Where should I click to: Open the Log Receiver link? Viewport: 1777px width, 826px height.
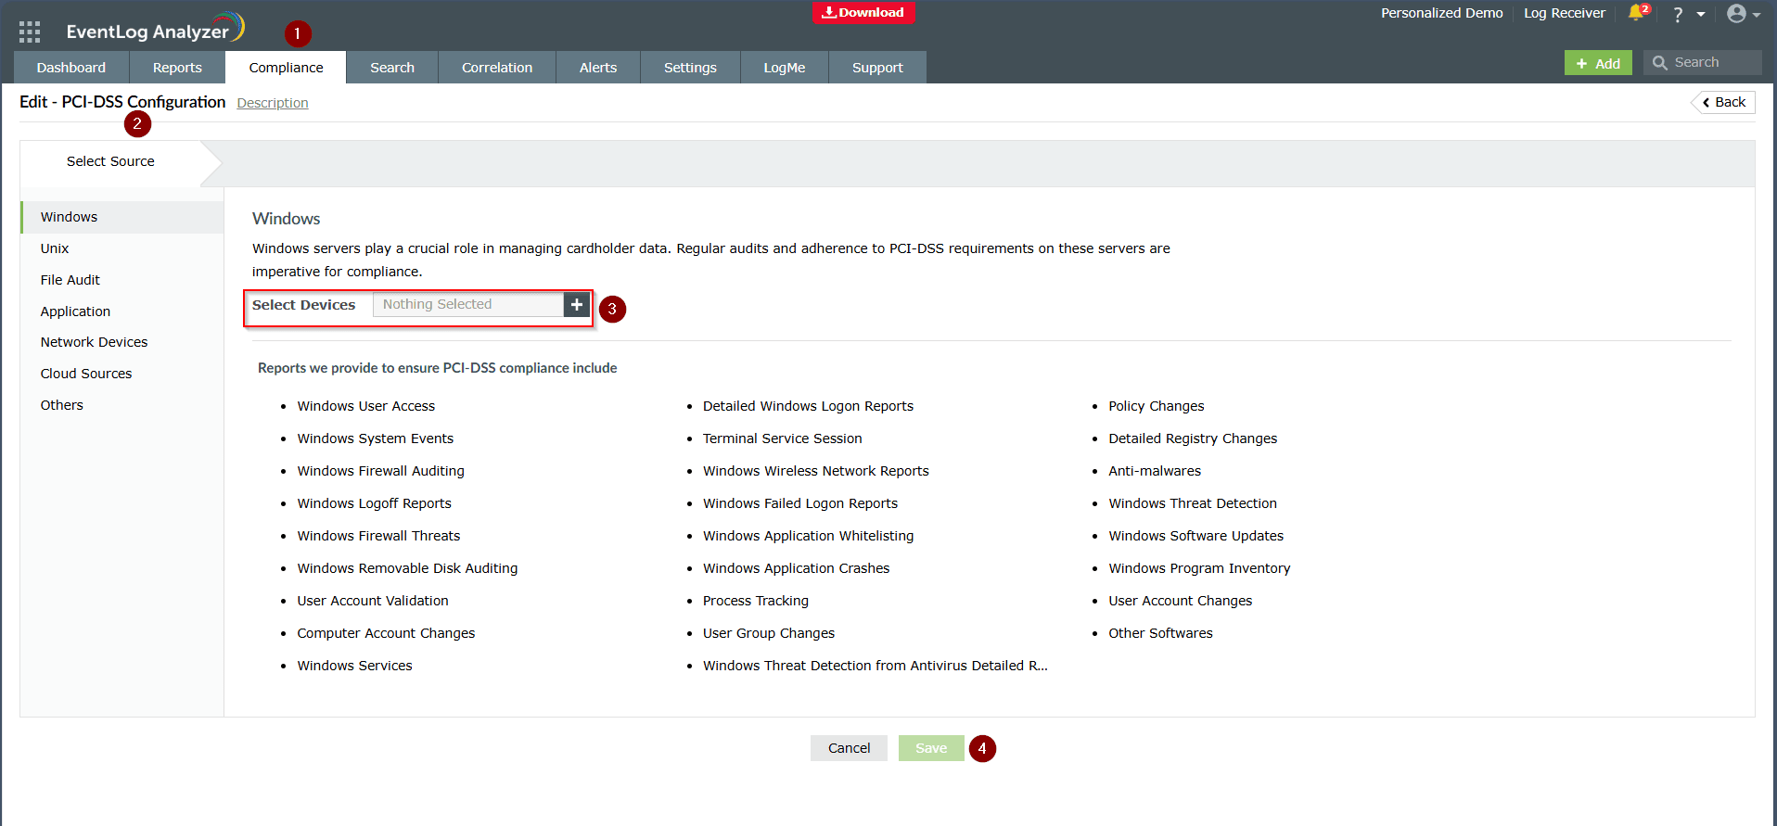tap(1564, 13)
